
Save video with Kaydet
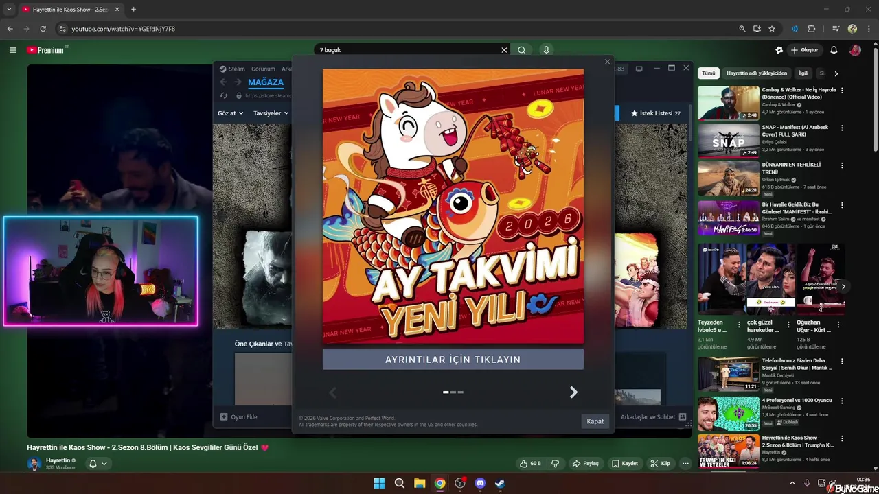(x=625, y=463)
